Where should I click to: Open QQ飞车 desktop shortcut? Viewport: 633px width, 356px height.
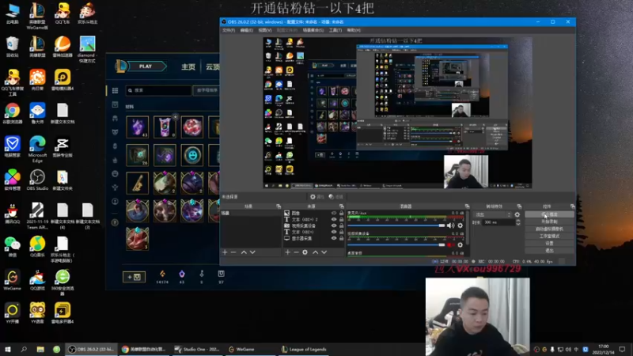[x=63, y=13]
